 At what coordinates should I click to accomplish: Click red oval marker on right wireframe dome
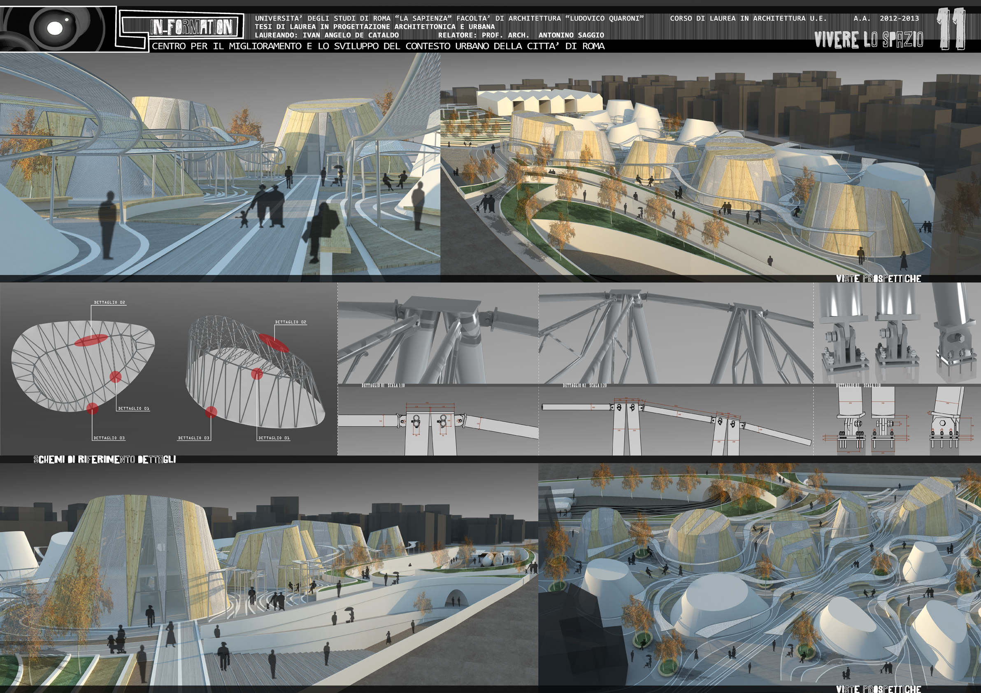point(274,343)
